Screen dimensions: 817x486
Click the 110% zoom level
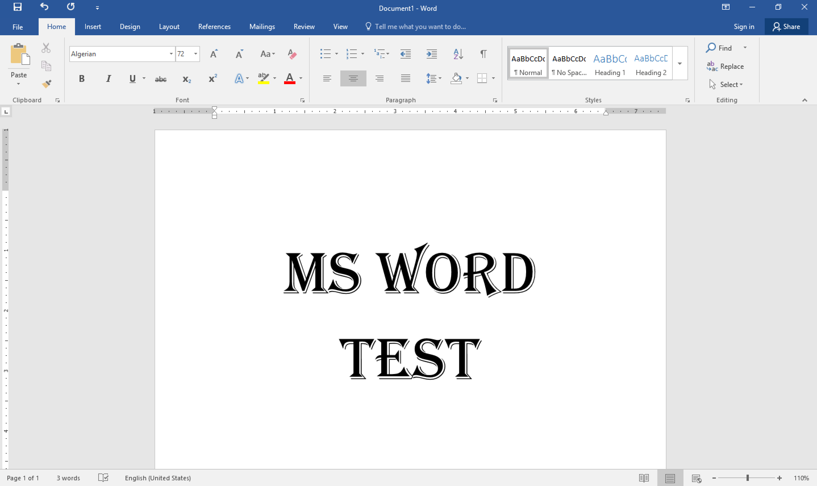(801, 478)
